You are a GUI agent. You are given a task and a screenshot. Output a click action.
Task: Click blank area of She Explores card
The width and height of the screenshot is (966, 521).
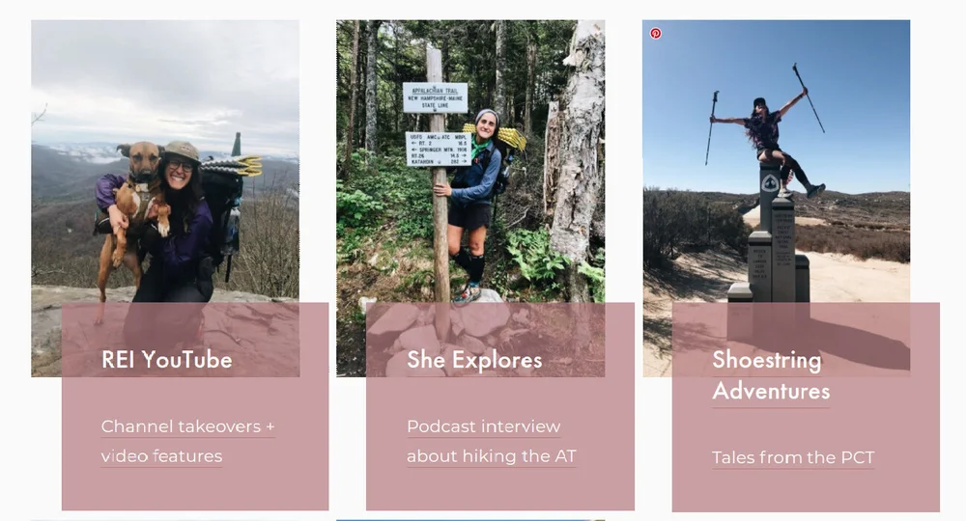point(500,489)
